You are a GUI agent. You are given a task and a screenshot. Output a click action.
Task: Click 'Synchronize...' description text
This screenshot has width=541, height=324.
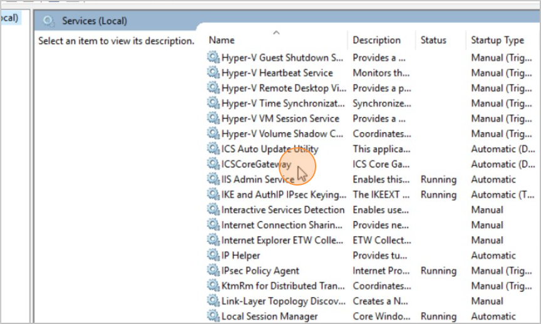(x=381, y=103)
